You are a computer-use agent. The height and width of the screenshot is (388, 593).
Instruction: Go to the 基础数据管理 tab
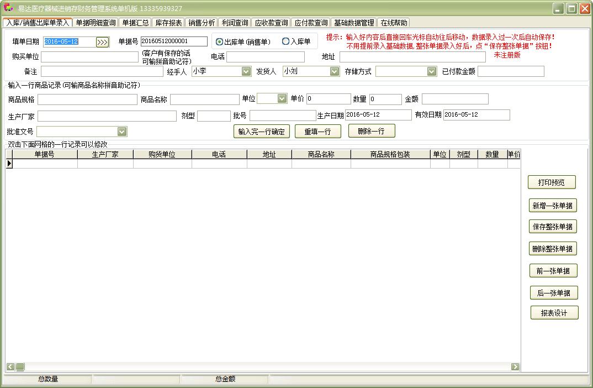354,23
